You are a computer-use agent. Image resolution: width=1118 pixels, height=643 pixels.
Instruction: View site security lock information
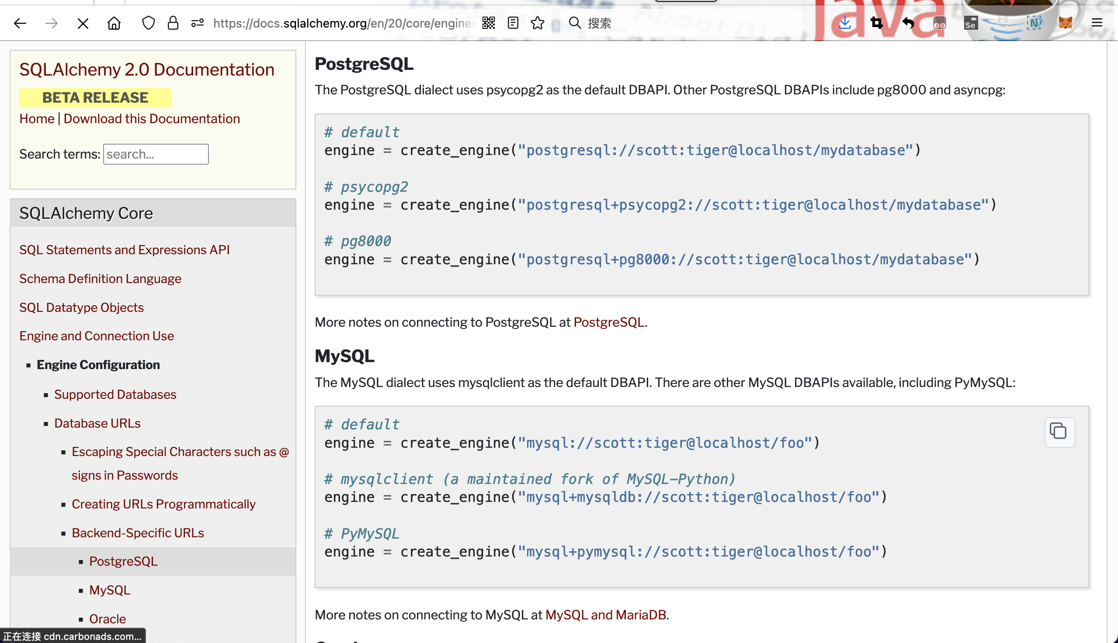point(173,23)
